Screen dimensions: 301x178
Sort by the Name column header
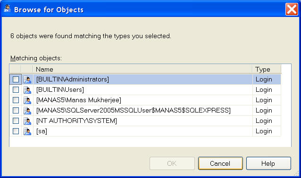(x=142, y=69)
